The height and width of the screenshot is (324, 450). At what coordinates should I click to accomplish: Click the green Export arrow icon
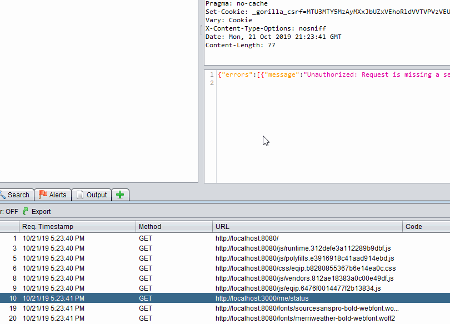pos(26,211)
